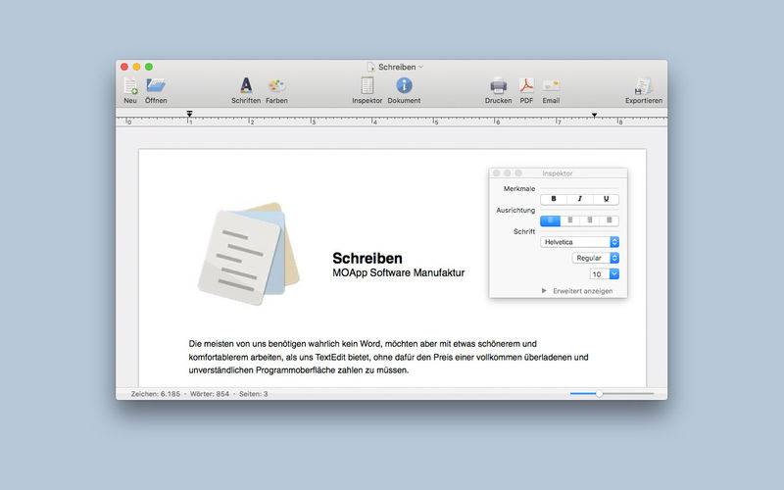This screenshot has height=490, width=784.
Task: Open the font size 10 dropdown arrow
Action: [614, 274]
